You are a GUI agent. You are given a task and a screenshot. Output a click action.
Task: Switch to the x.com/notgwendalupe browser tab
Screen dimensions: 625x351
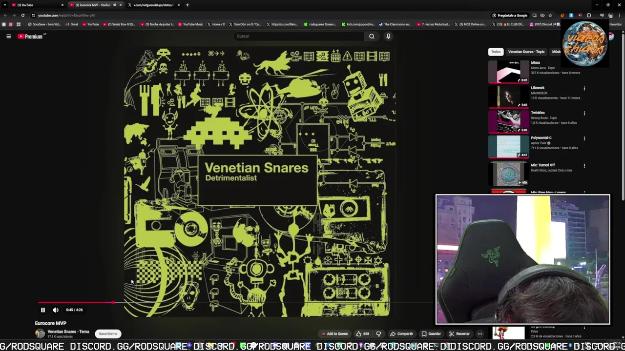click(x=154, y=5)
